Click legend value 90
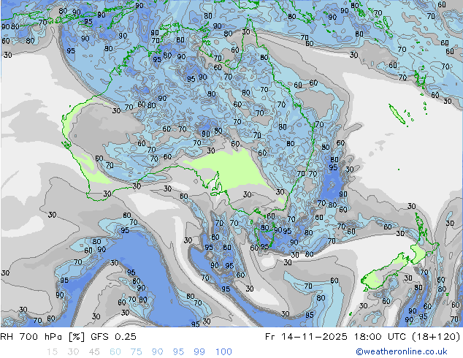 [x=157, y=352]
